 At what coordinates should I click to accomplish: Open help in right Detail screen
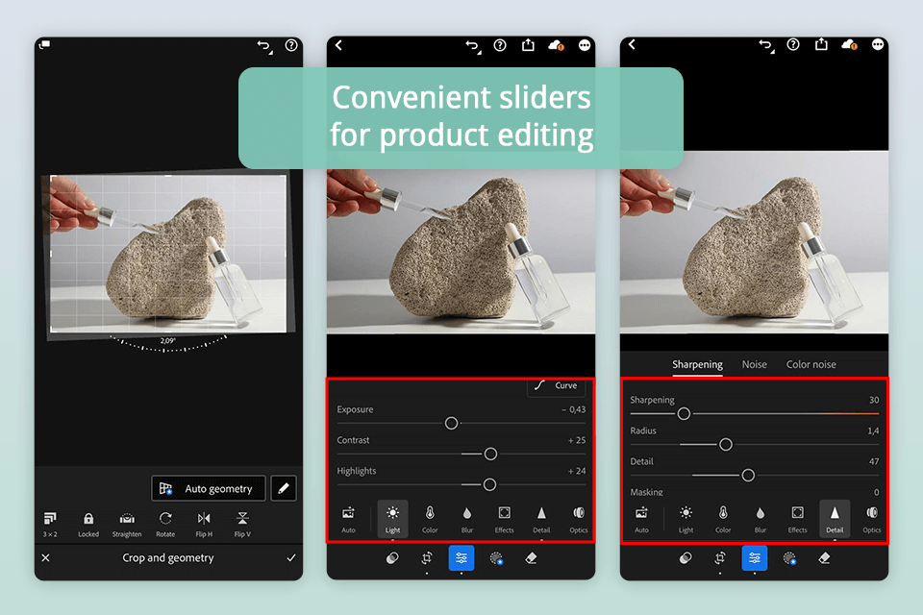(793, 44)
